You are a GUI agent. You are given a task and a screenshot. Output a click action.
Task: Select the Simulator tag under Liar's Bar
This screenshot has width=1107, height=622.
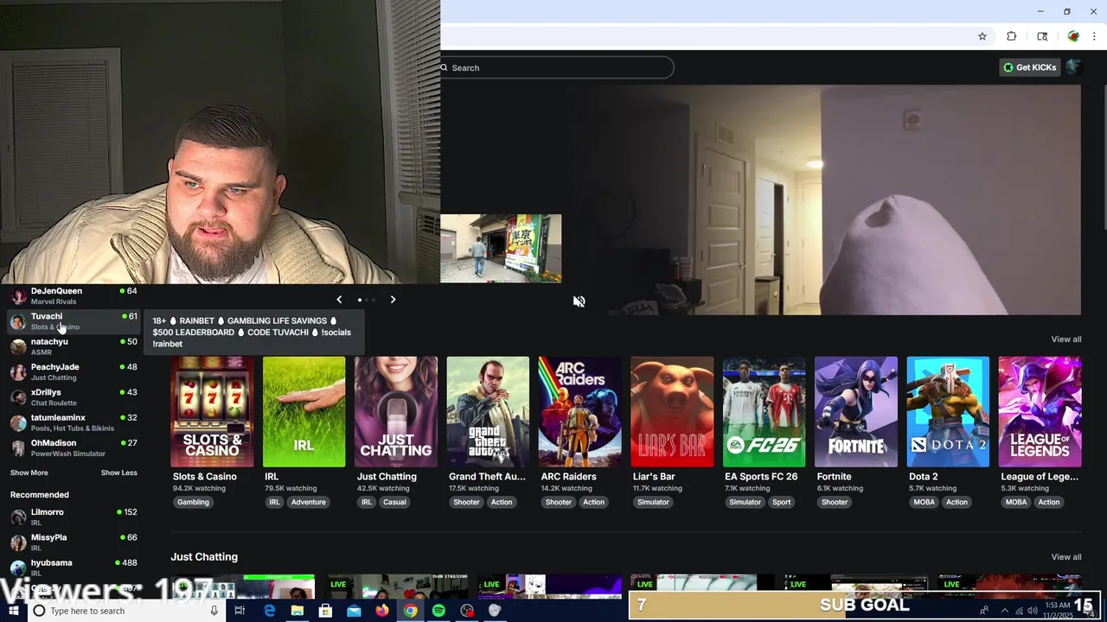[x=653, y=502]
